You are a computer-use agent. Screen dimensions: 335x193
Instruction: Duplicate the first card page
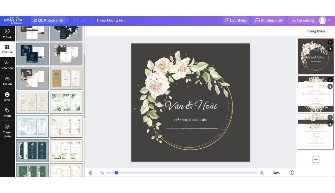click(330, 49)
